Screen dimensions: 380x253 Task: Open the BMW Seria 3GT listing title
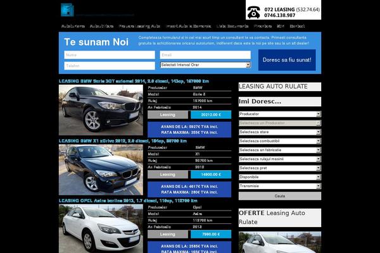(x=134, y=81)
